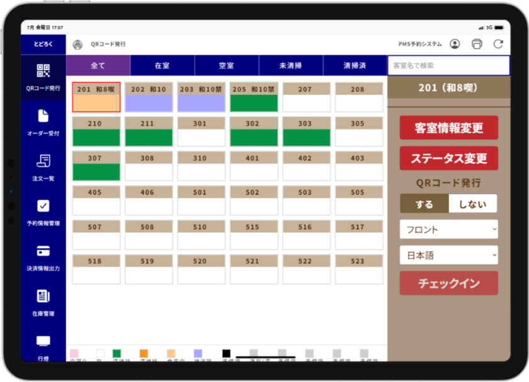The width and height of the screenshot is (529, 382).
Task: Switch to the 清掃済 filter tab
Action: (354, 65)
